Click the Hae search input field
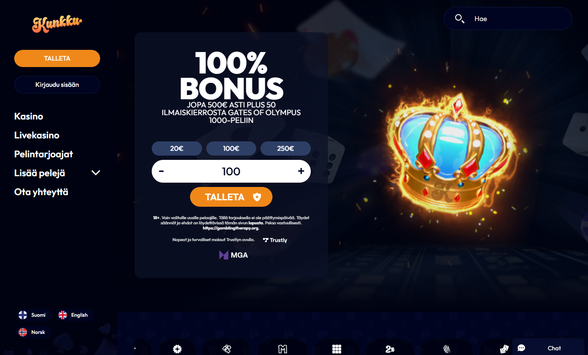The height and width of the screenshot is (355, 588). 508,18
